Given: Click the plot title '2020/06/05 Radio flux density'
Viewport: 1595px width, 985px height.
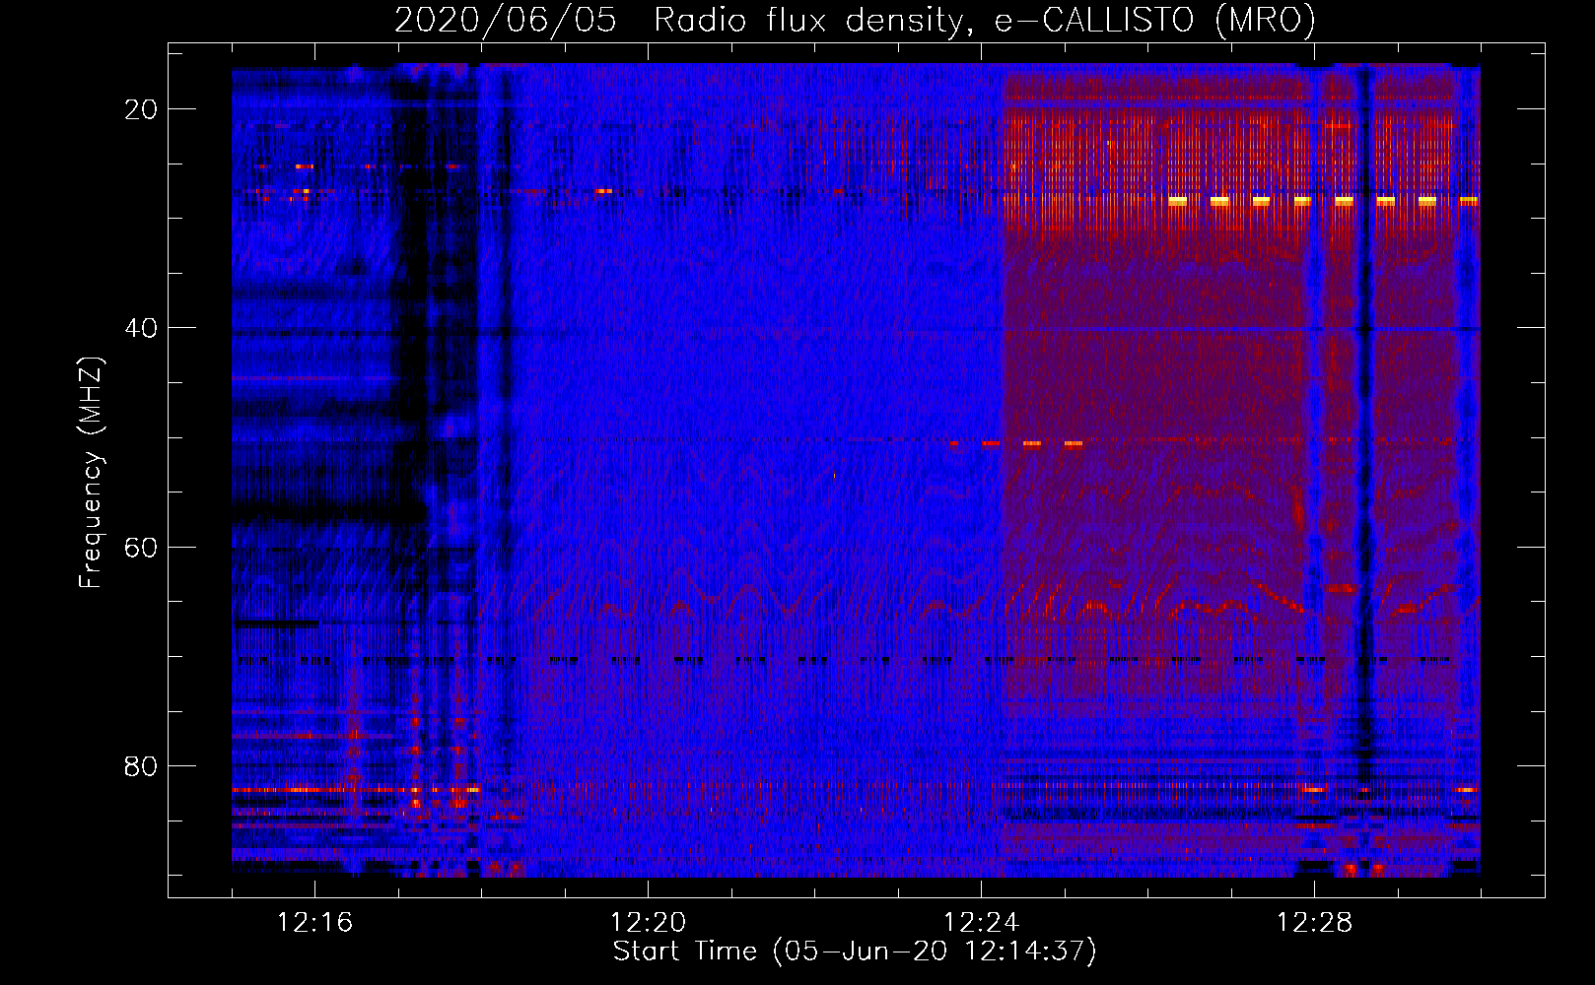Looking at the screenshot, I should [x=856, y=20].
